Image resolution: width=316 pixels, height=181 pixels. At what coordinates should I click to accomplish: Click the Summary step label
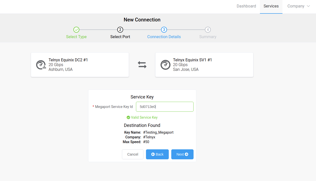(x=208, y=37)
